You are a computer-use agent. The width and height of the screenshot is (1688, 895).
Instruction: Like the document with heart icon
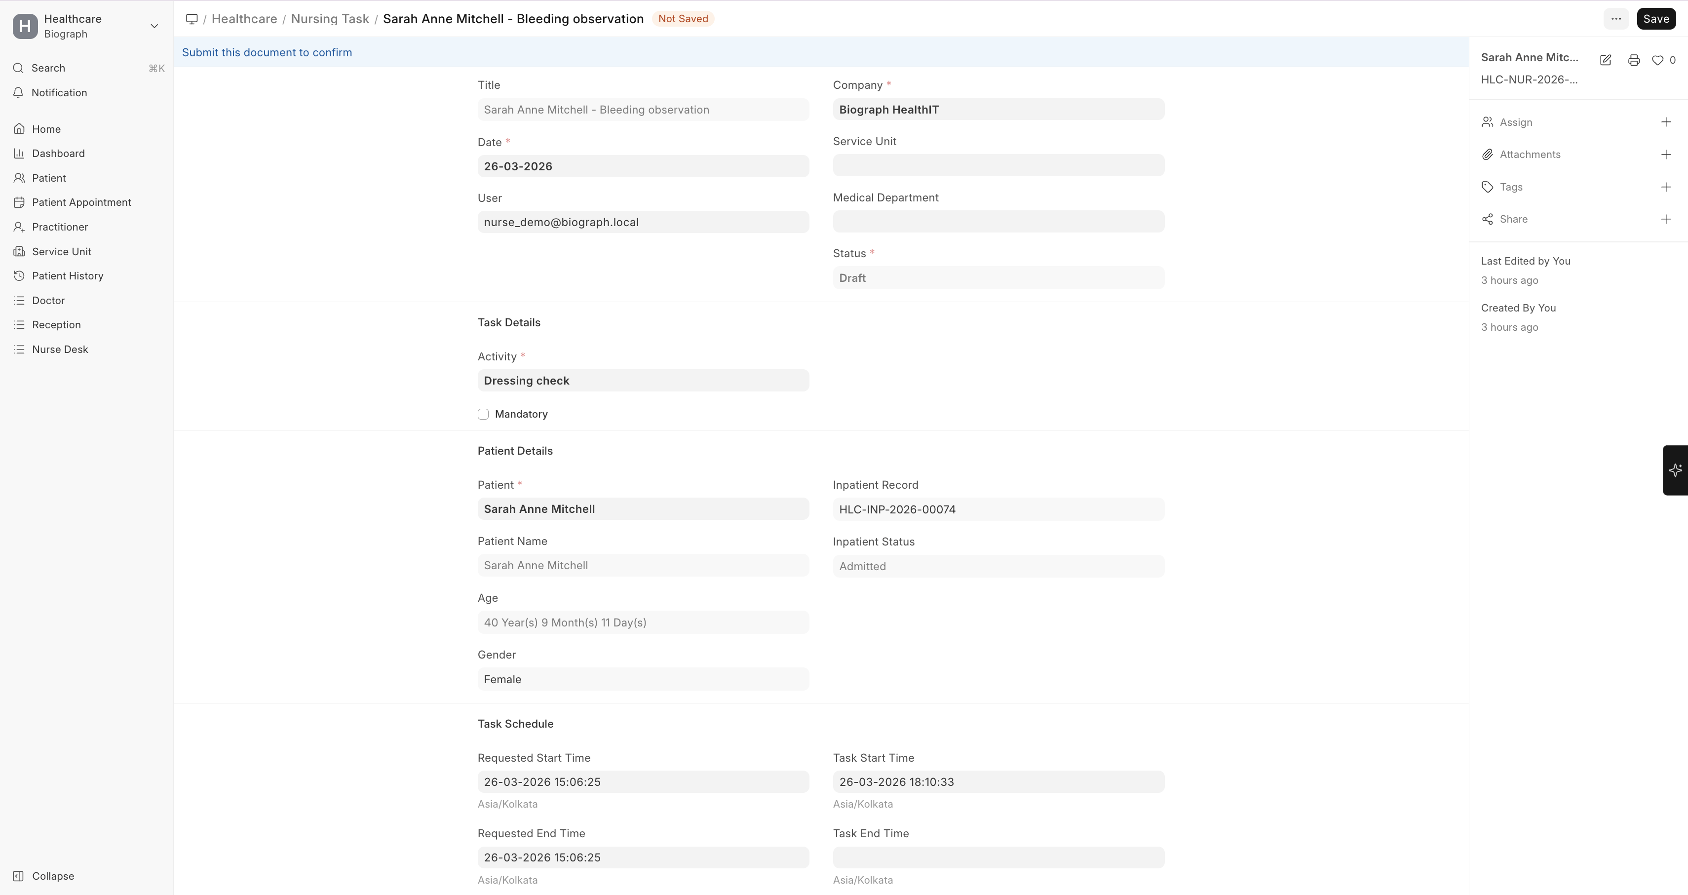[1657, 60]
